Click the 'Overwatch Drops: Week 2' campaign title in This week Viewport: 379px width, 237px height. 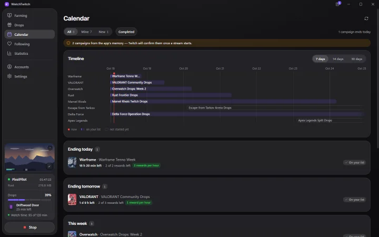[121, 234]
